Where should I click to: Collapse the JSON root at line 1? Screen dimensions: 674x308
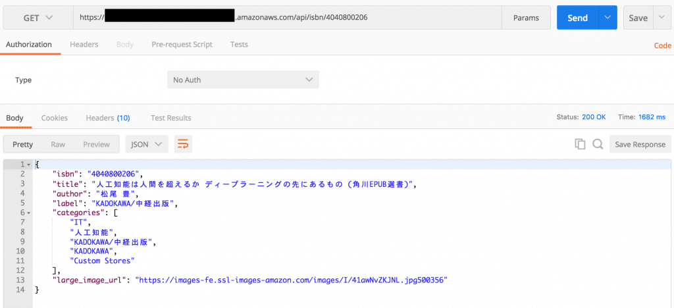click(x=28, y=165)
